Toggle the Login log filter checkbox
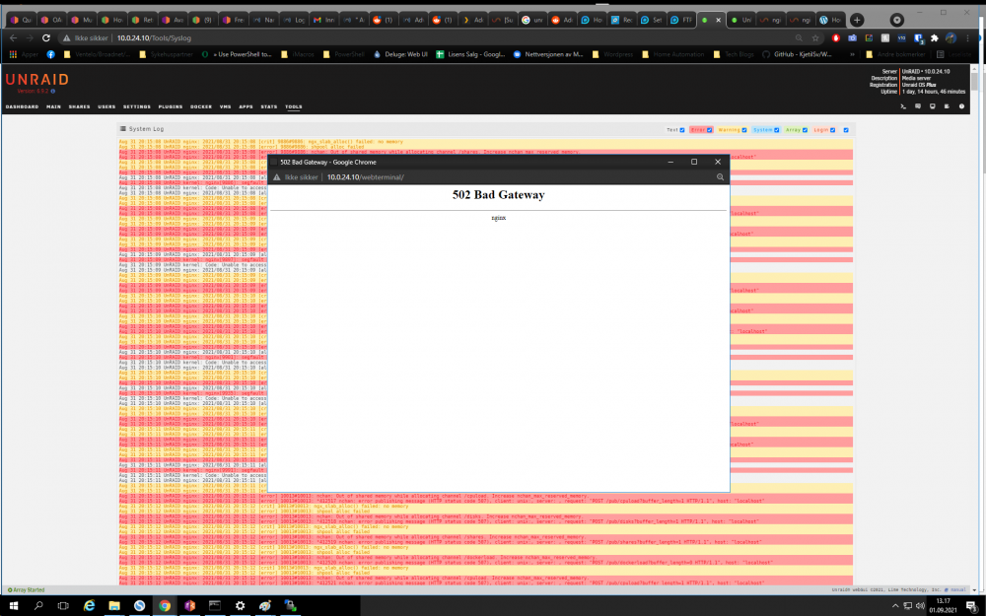The image size is (986, 616). [832, 130]
